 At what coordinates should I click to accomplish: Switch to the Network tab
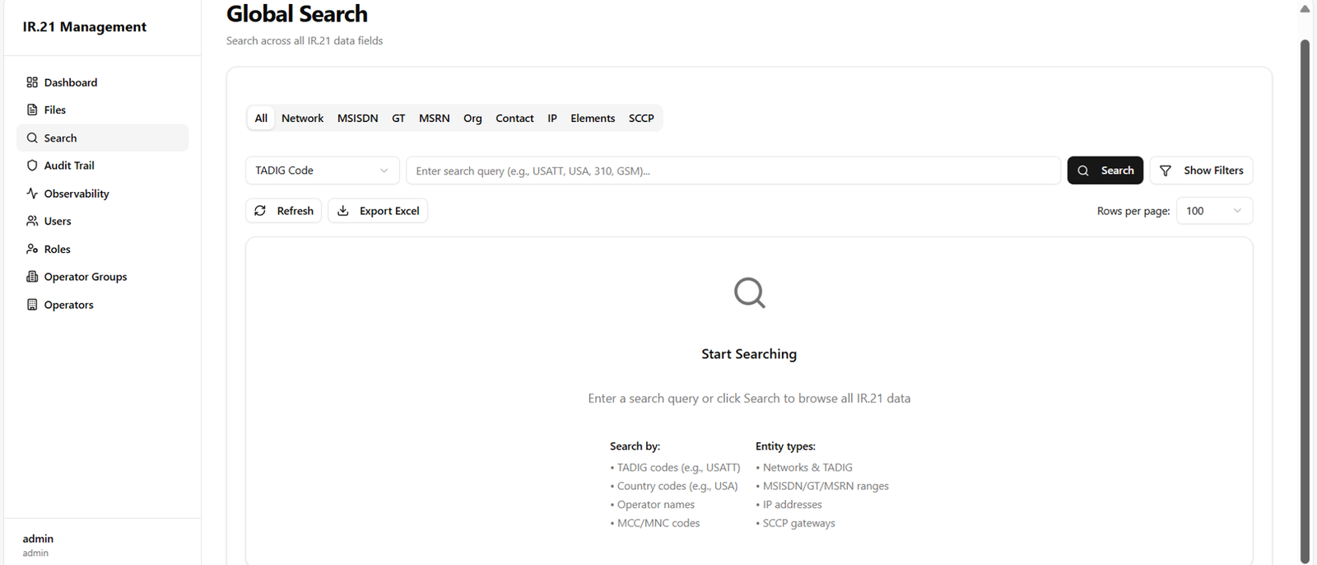coord(302,119)
